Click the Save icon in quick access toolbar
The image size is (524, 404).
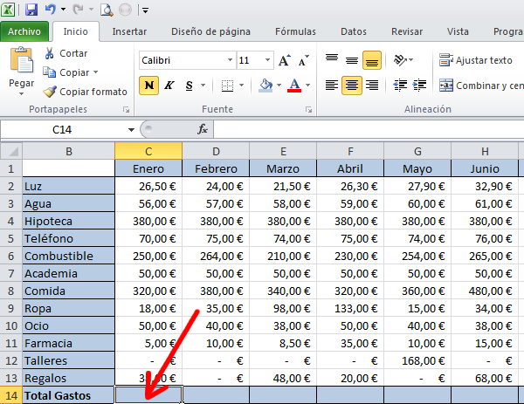pyautogui.click(x=31, y=10)
